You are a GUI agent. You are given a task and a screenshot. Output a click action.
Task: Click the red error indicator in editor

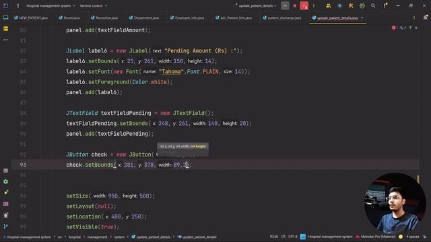tap(394, 28)
